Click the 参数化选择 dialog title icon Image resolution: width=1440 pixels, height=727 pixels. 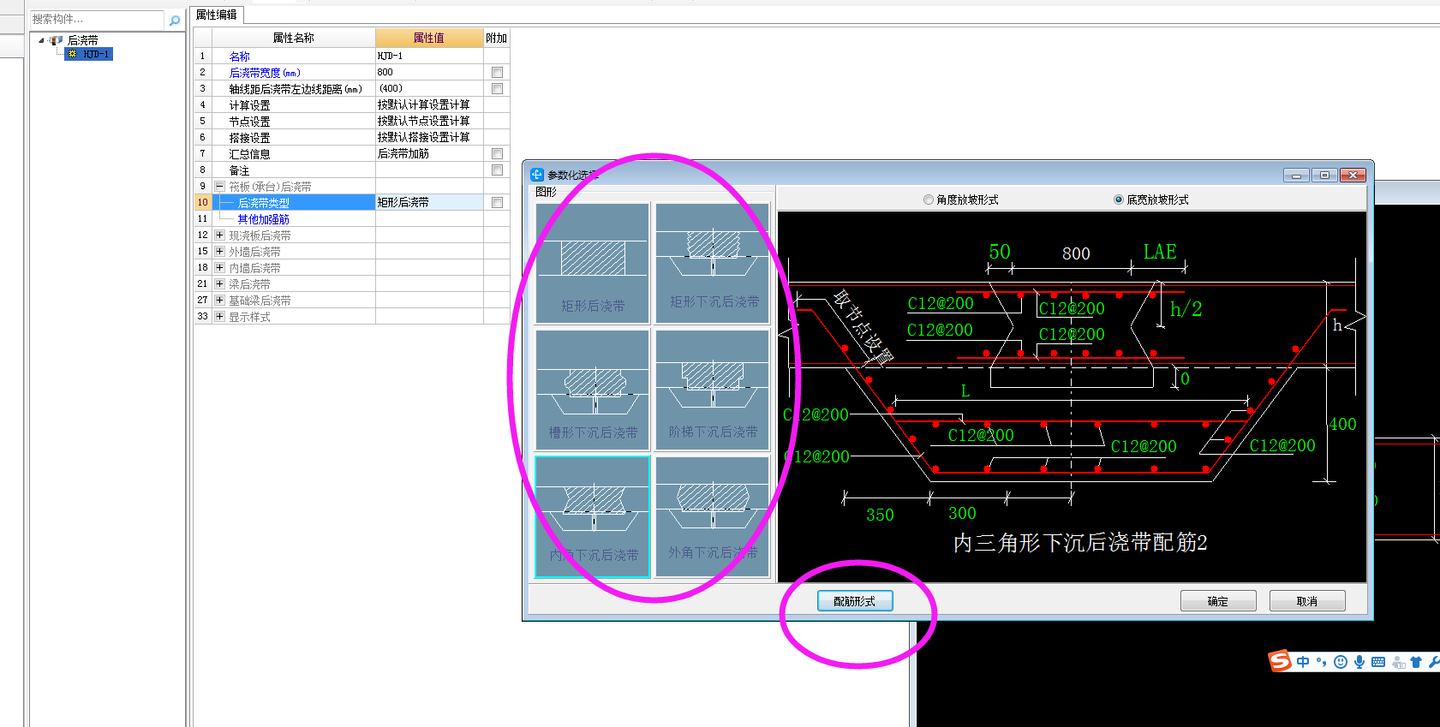(537, 175)
